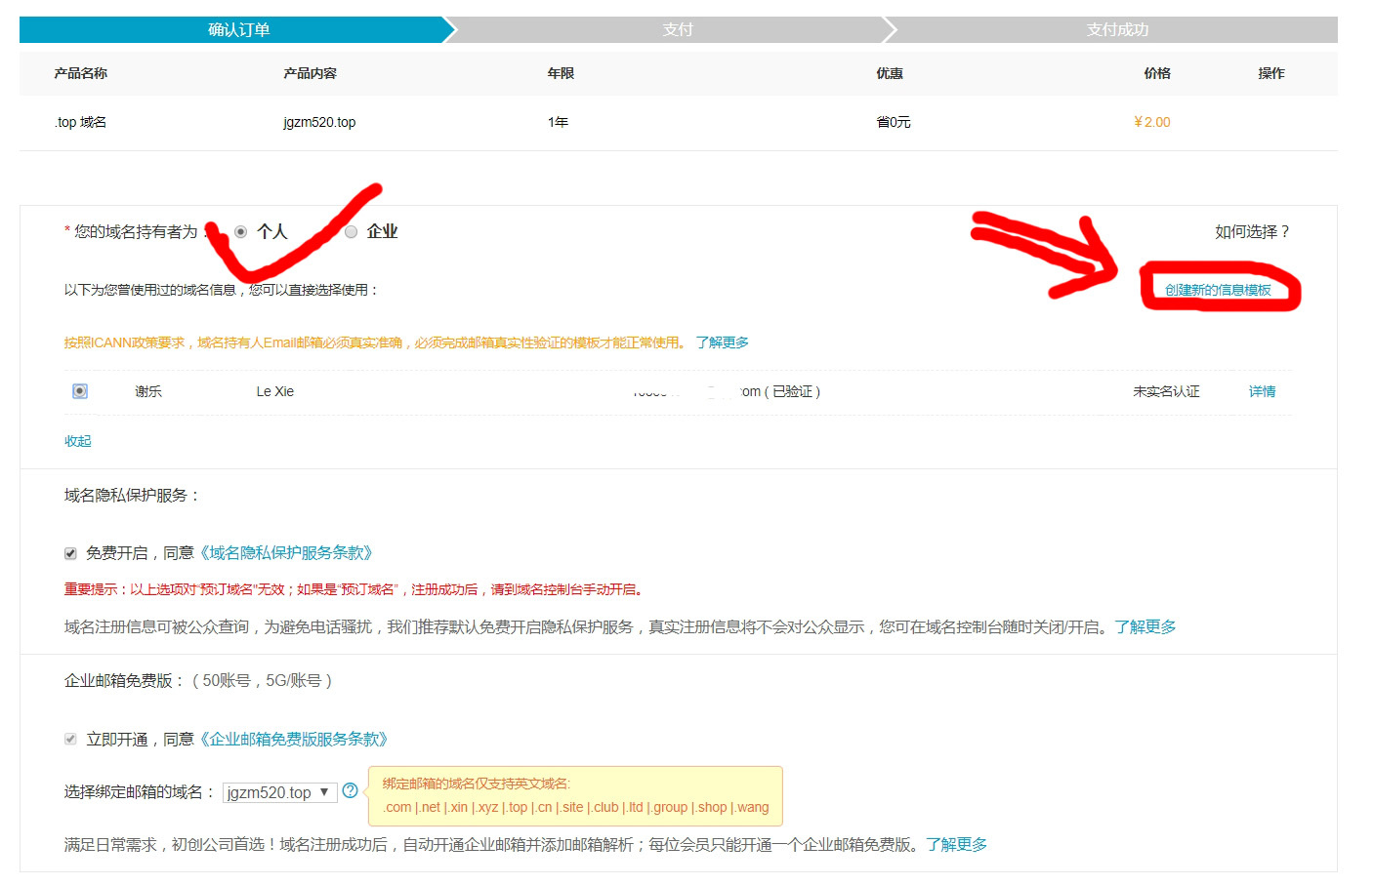Click 如何选择？ help link

click(x=1249, y=232)
